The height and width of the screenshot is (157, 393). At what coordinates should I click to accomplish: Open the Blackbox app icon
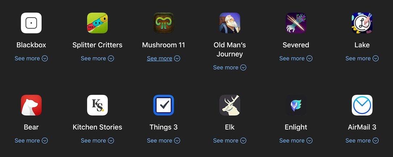tap(31, 23)
